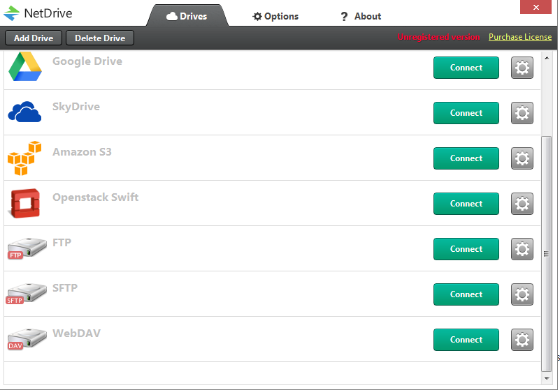
Task: Select the Openstack Swift red logo
Action: [24, 203]
